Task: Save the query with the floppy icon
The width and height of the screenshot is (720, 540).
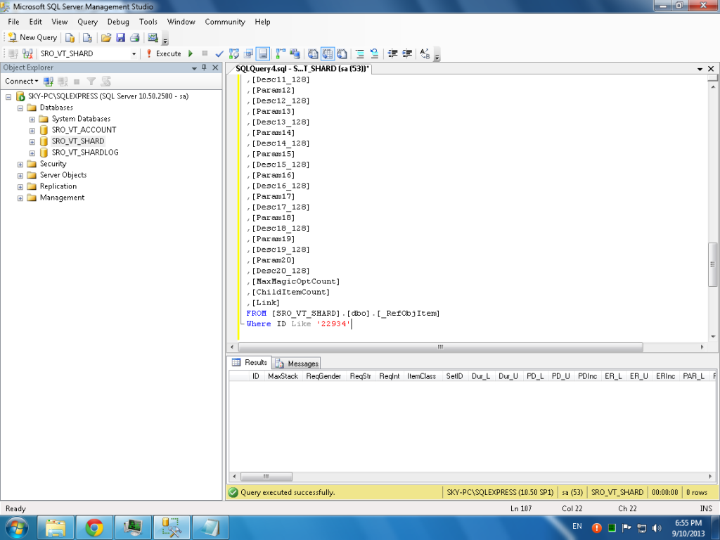Action: (120, 38)
